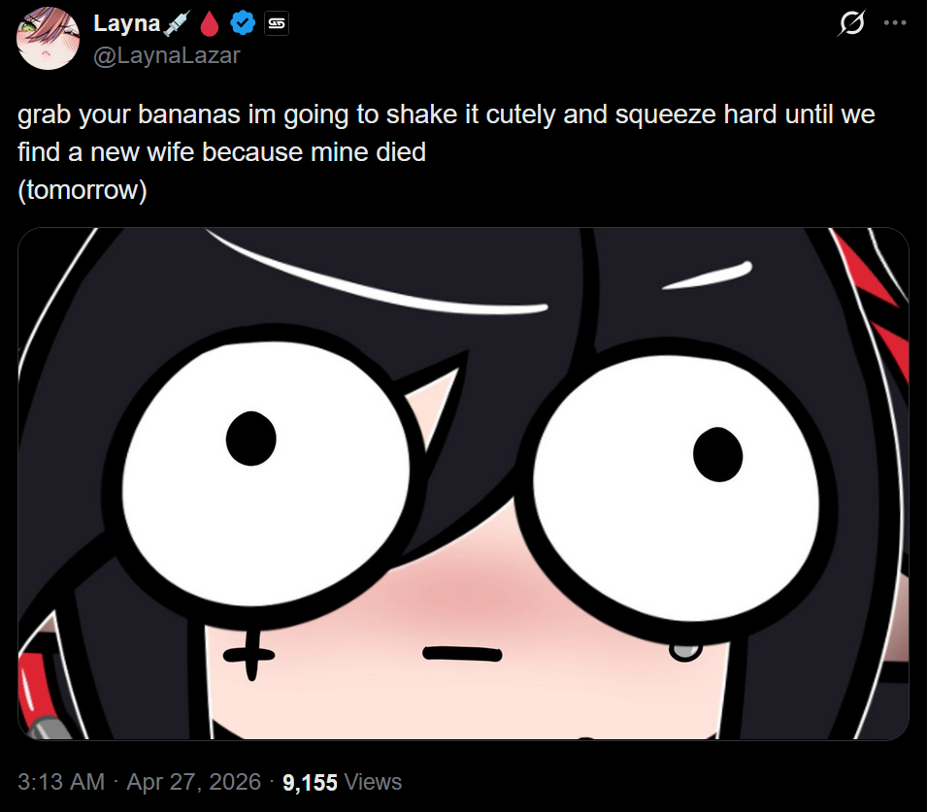This screenshot has height=812, width=927.
Task: Click the blood drop emoji in name
Action: click(x=210, y=23)
